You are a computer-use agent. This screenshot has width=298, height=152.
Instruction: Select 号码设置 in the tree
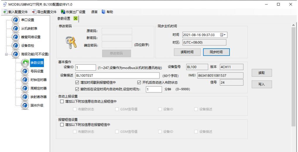pyautogui.click(x=37, y=71)
